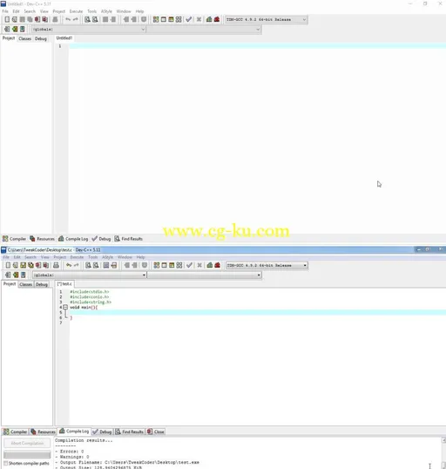
Task: Click Debug checkmark icon in Untitled1 window toolbar
Action: coord(189,19)
